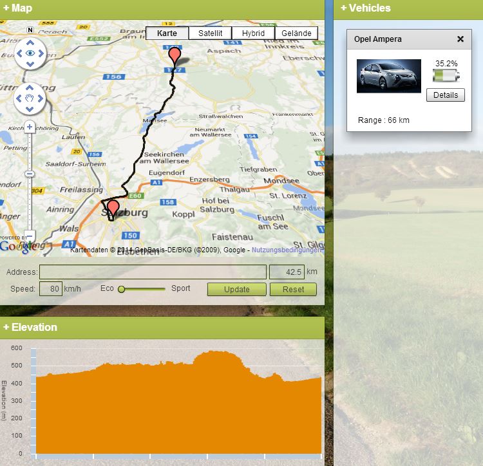483x466 pixels.
Task: Close the Opel Ampera vehicle card
Action: click(x=460, y=39)
